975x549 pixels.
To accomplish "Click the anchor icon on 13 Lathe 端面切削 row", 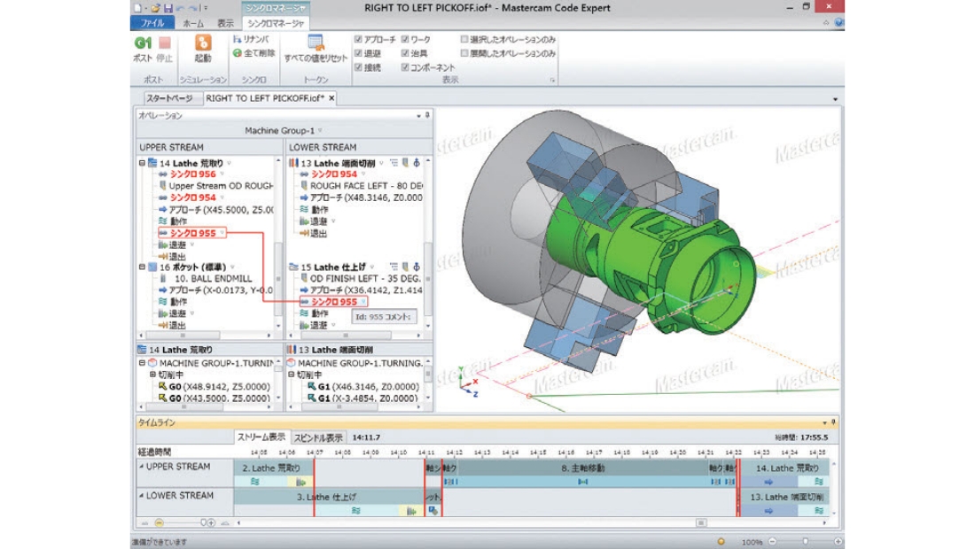I will pos(417,163).
